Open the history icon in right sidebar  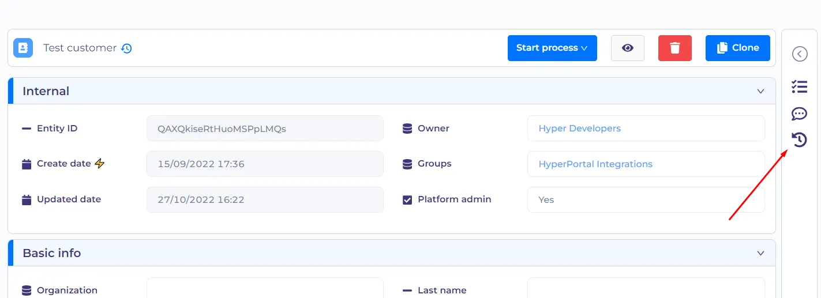[799, 139]
